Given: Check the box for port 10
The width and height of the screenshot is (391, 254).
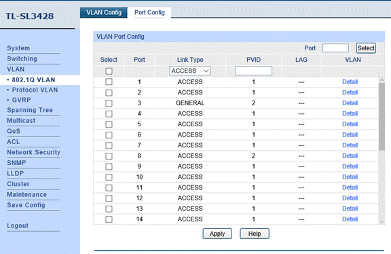Looking at the screenshot, I should (109, 177).
